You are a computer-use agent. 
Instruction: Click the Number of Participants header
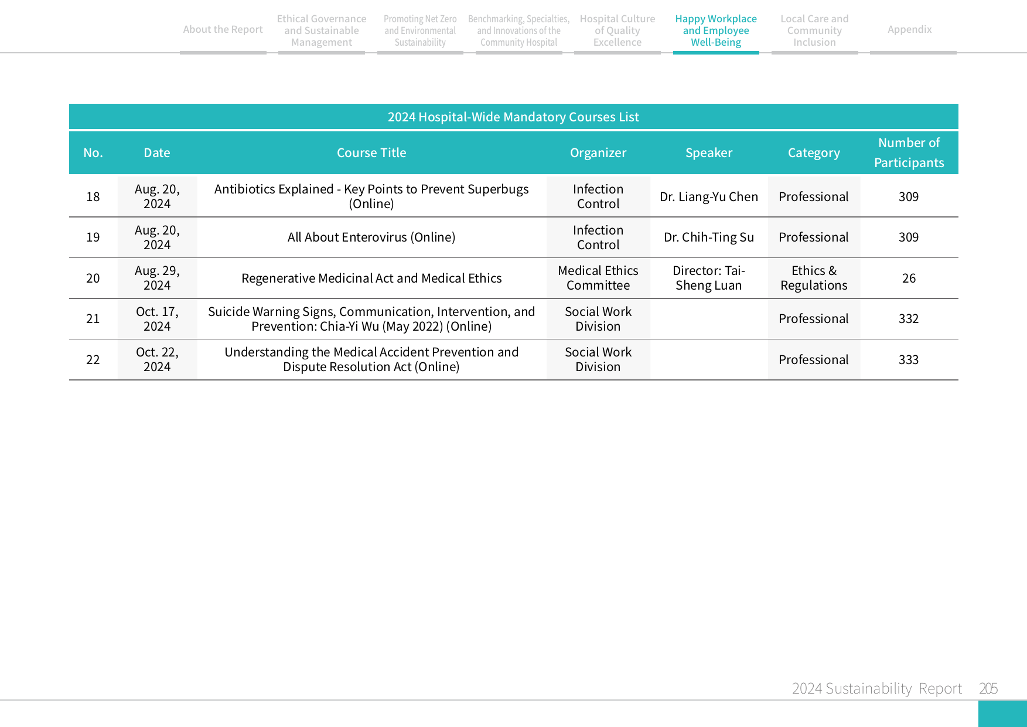coord(909,152)
